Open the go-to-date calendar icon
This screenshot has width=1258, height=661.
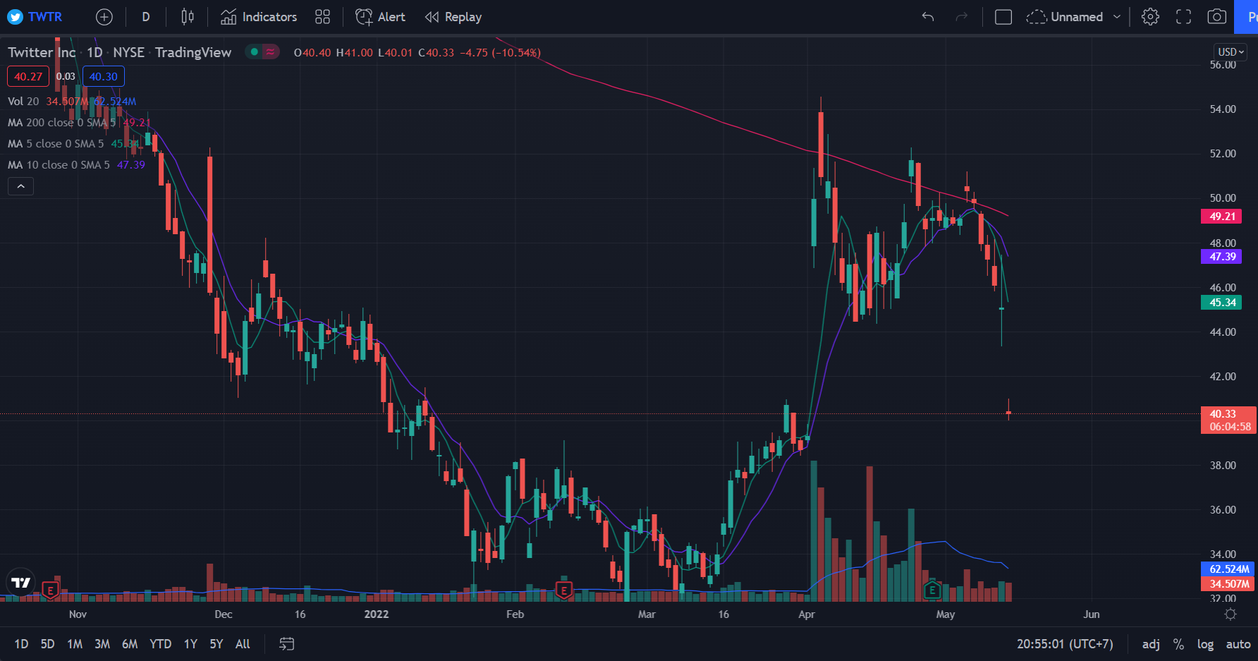point(287,644)
